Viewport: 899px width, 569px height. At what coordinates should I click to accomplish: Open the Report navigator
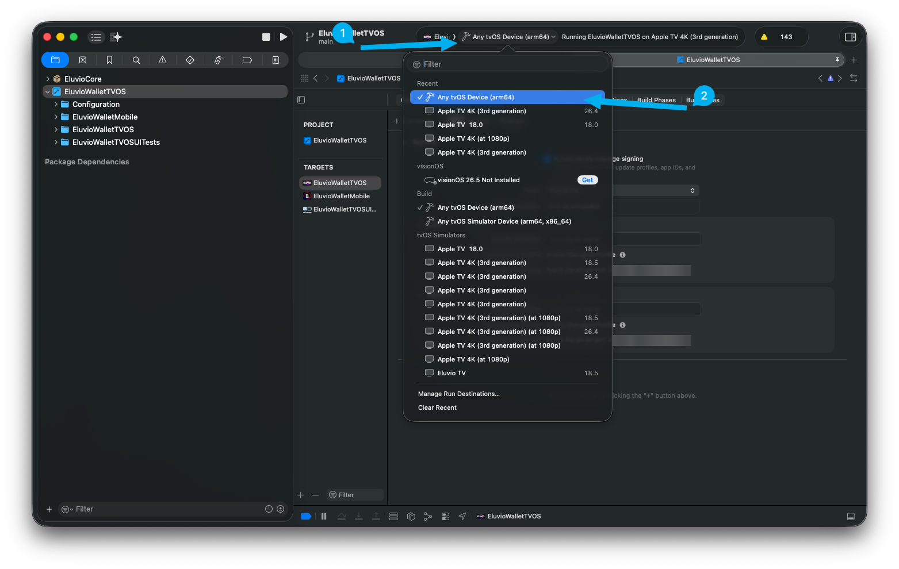[x=276, y=60]
